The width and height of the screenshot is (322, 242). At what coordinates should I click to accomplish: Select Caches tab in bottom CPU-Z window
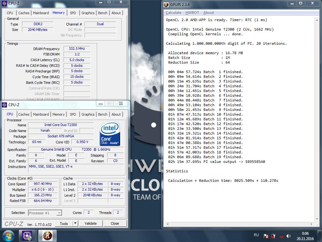coord(24,114)
